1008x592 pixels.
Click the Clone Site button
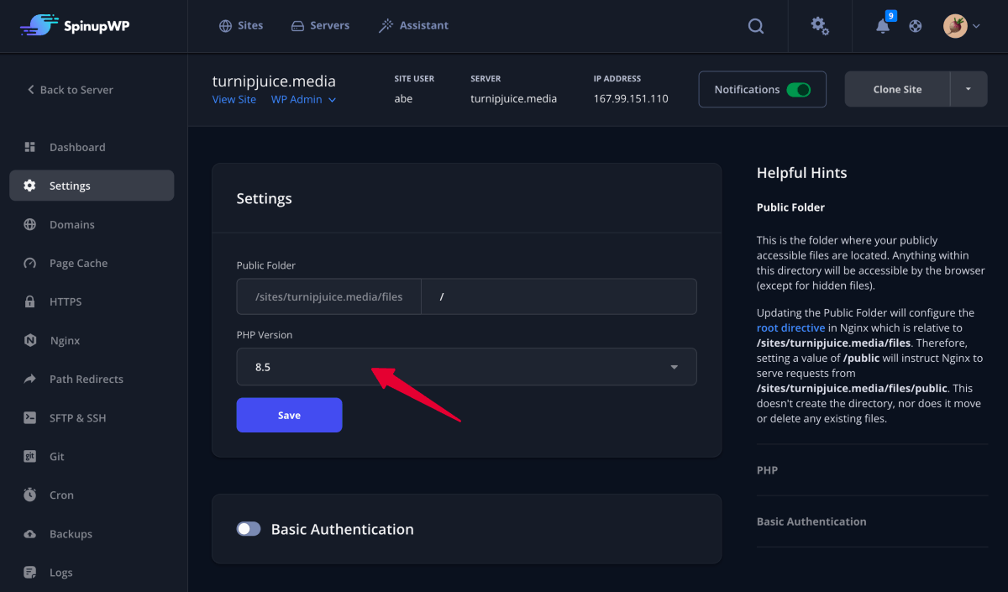[897, 89]
